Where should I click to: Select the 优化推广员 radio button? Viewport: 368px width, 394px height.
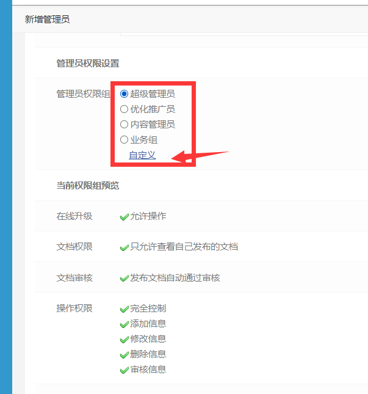[124, 109]
